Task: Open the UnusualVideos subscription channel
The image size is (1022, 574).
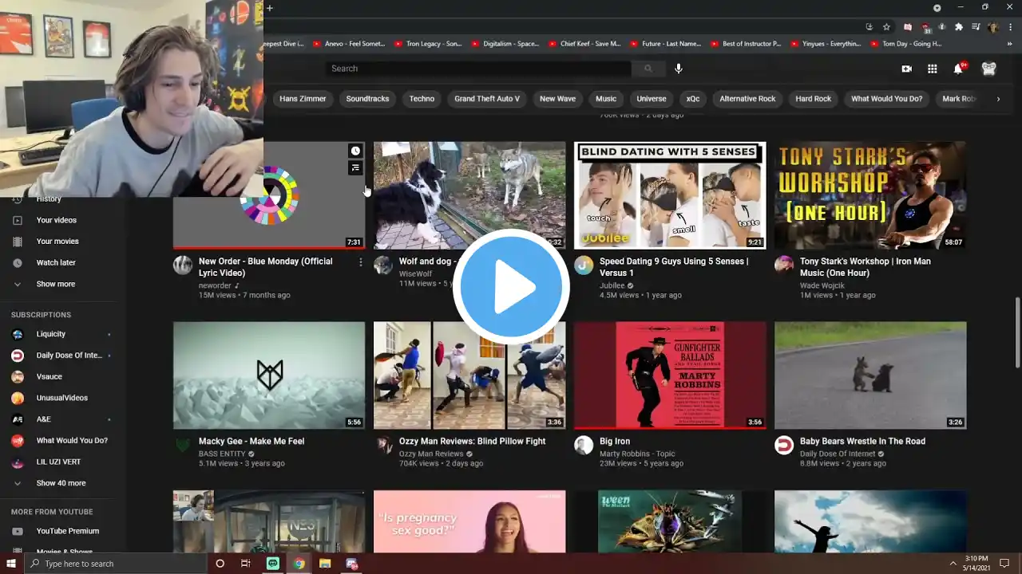Action: 63,398
